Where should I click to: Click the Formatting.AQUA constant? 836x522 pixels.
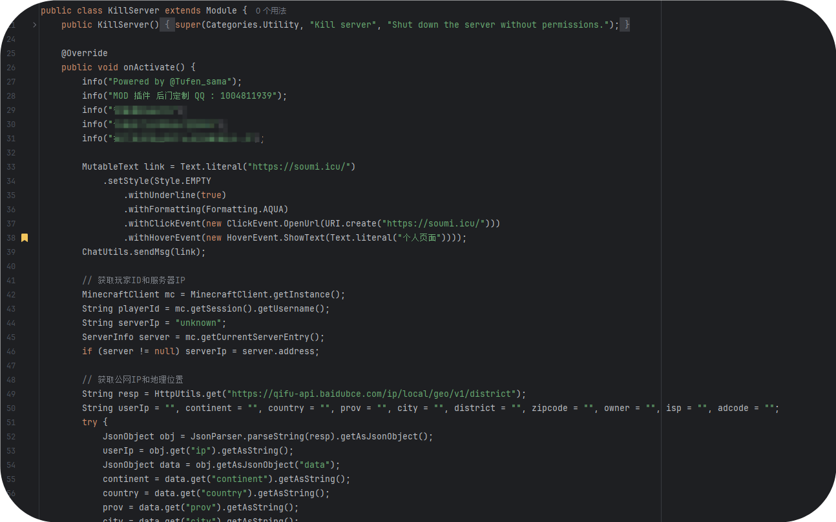pyautogui.click(x=247, y=210)
